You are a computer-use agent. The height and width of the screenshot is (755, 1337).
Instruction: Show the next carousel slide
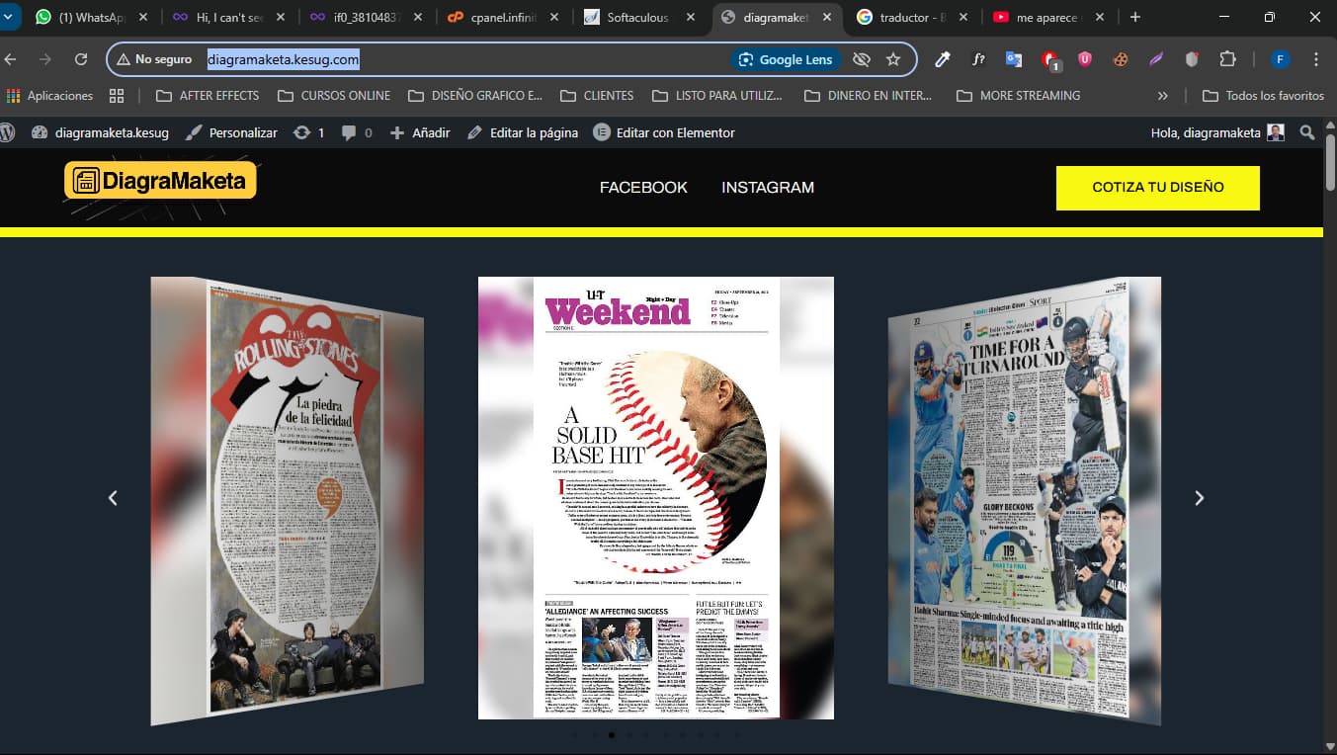[x=1199, y=498]
